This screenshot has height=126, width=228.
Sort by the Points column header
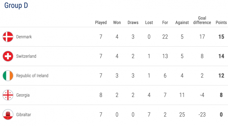pos(221,22)
